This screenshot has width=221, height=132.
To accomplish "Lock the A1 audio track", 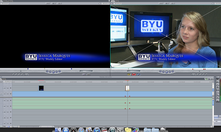I will [8, 100].
